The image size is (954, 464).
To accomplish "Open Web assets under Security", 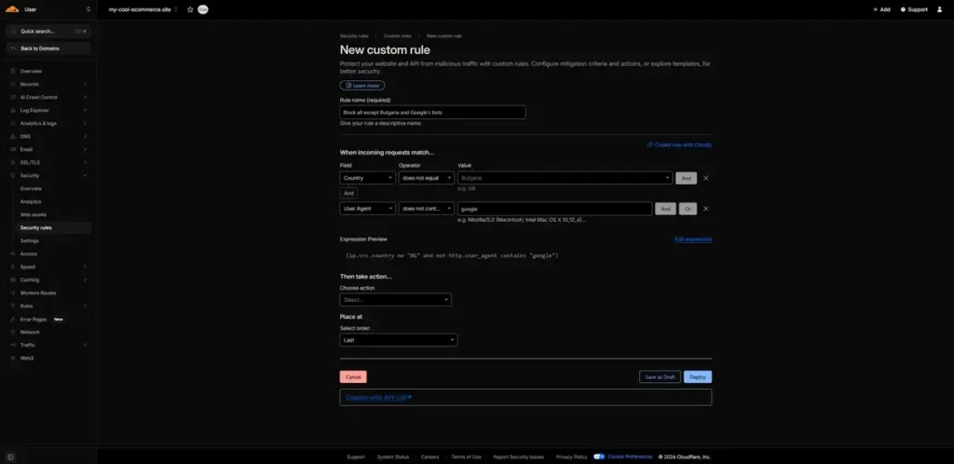I will [x=34, y=214].
